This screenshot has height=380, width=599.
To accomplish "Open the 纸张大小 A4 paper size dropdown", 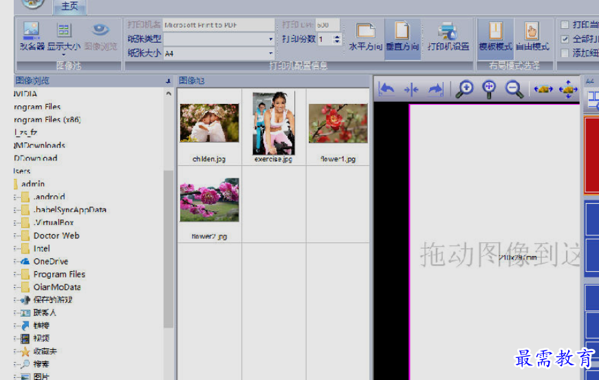I will pos(270,54).
